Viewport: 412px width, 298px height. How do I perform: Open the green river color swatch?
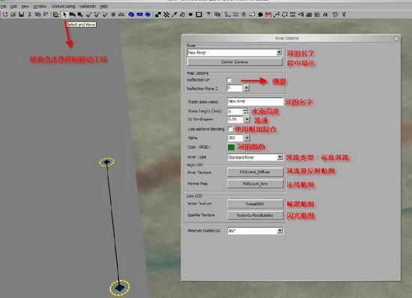(231, 147)
